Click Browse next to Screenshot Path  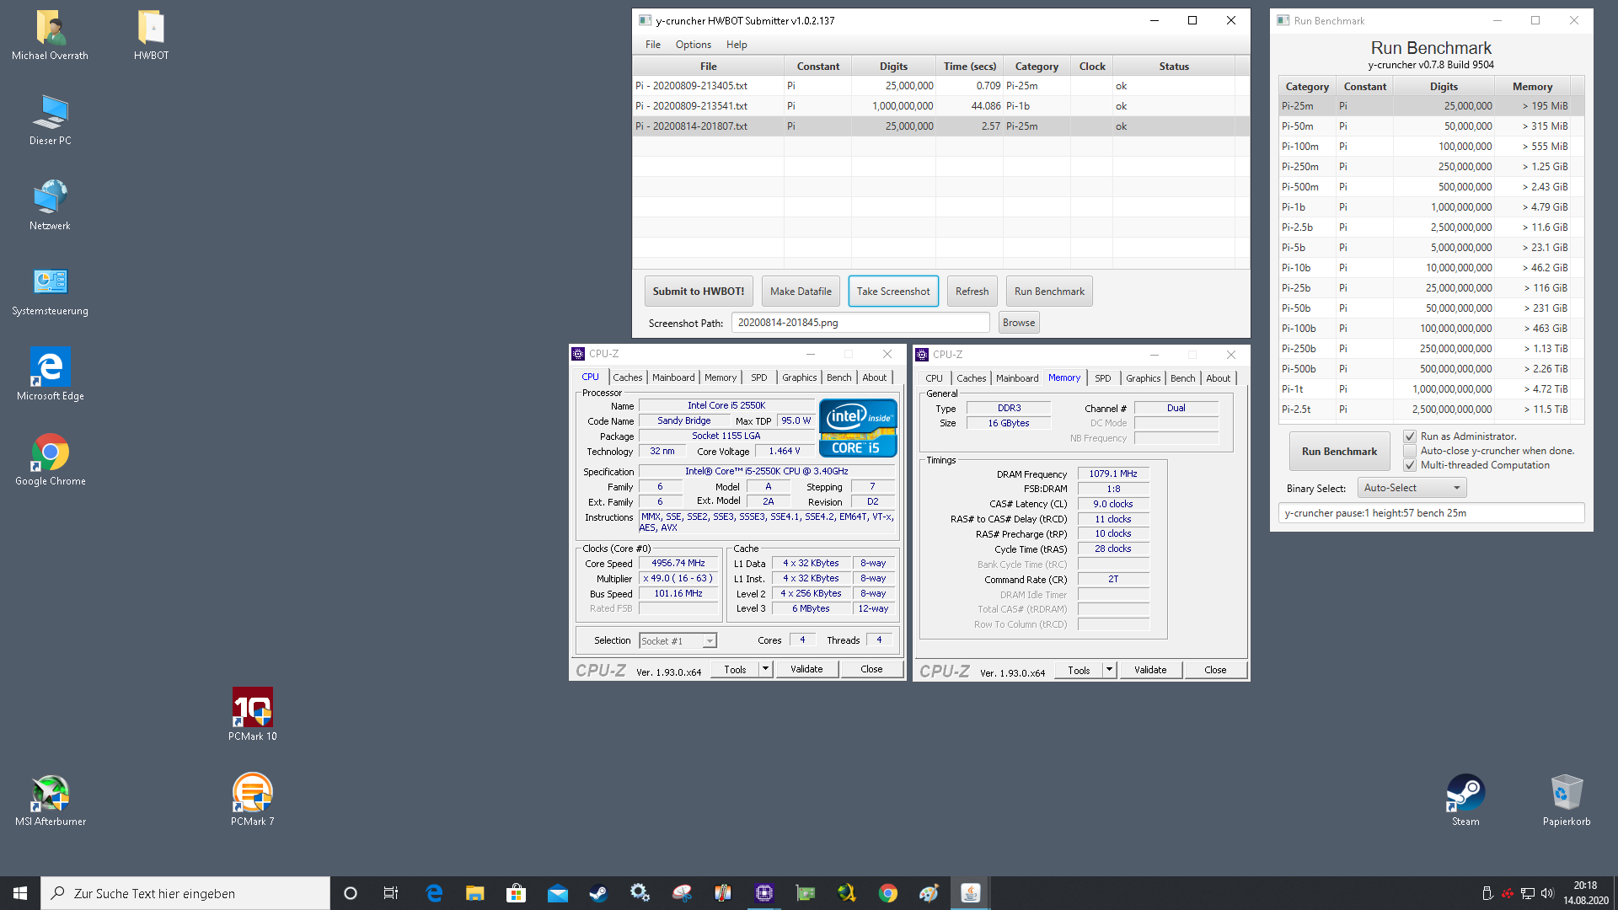(x=1019, y=323)
